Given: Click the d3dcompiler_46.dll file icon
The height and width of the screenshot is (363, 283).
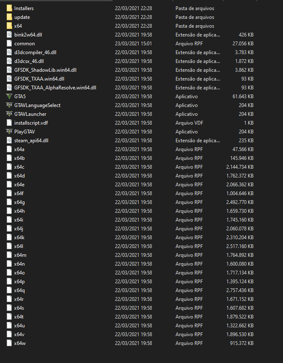Looking at the screenshot, I should pos(9,52).
